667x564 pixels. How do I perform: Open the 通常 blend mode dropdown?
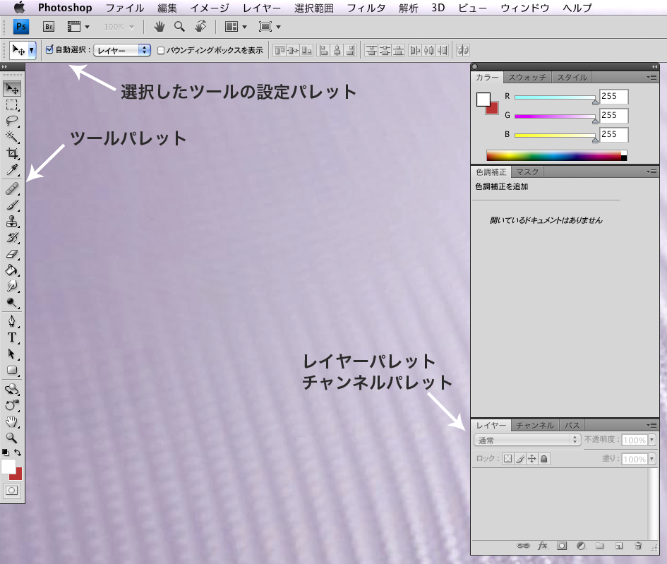point(527,440)
